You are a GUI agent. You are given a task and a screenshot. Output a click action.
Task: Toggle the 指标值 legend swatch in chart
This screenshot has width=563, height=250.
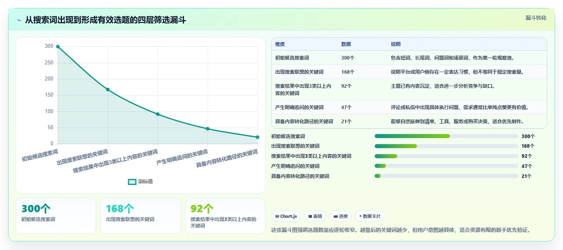132,182
